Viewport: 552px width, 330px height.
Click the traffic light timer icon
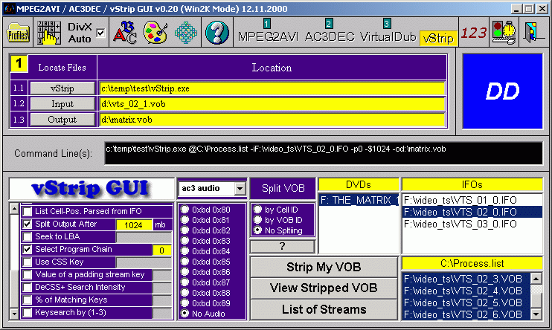pos(504,33)
